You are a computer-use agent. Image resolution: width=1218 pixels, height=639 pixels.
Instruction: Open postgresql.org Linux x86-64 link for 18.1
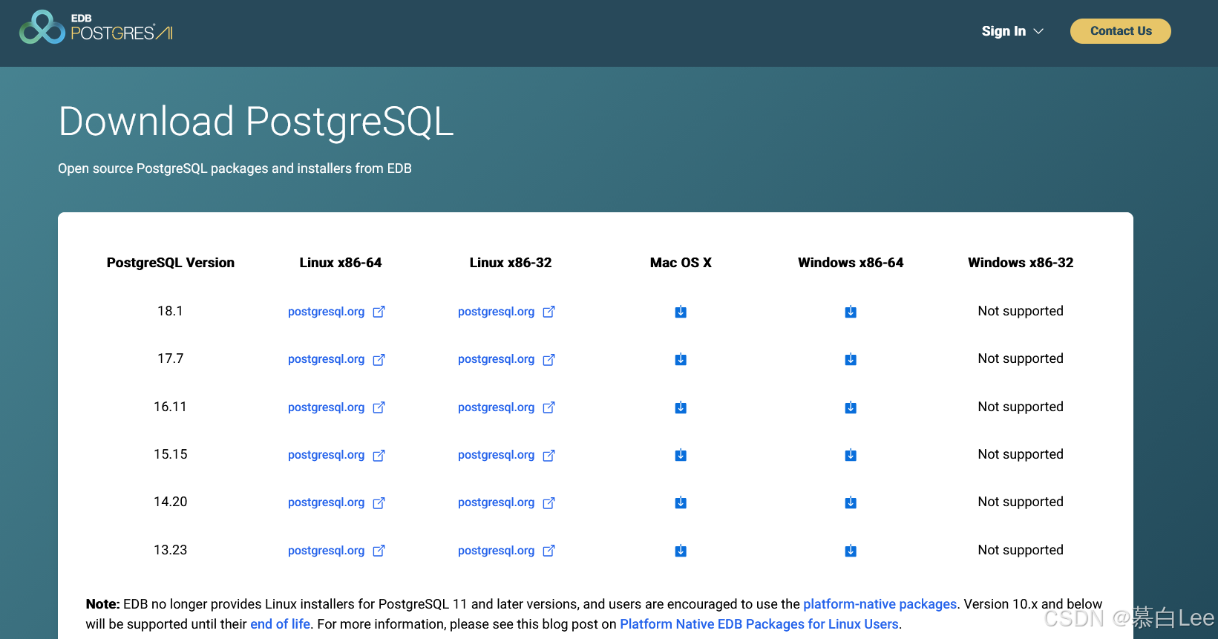tap(336, 312)
